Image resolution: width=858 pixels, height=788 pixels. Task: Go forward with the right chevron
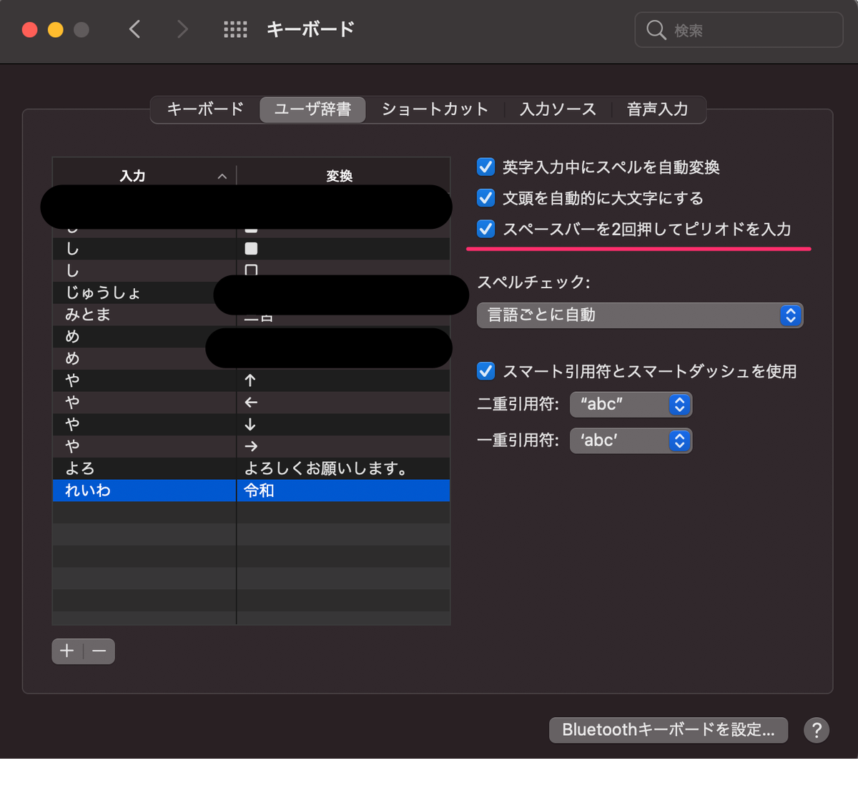pos(182,29)
